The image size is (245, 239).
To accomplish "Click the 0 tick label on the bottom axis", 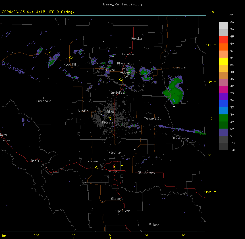I will pyautogui.click(x=110, y=235).
